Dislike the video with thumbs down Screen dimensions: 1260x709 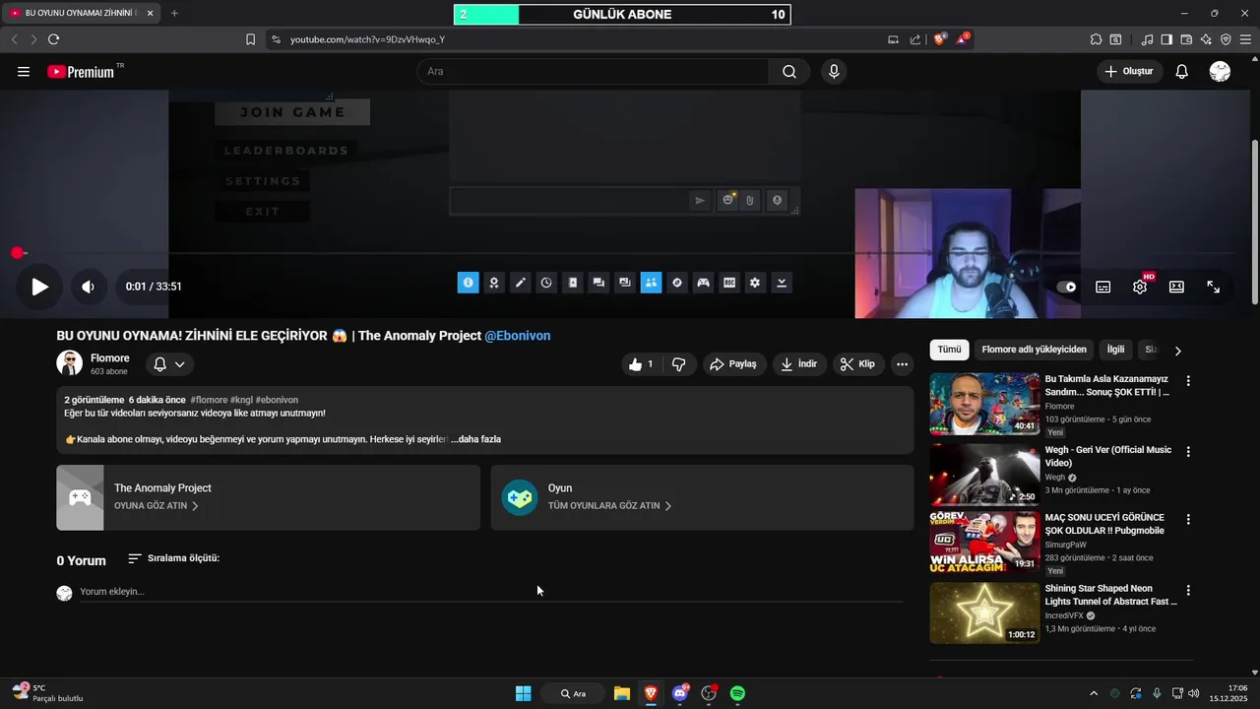pyautogui.click(x=679, y=364)
